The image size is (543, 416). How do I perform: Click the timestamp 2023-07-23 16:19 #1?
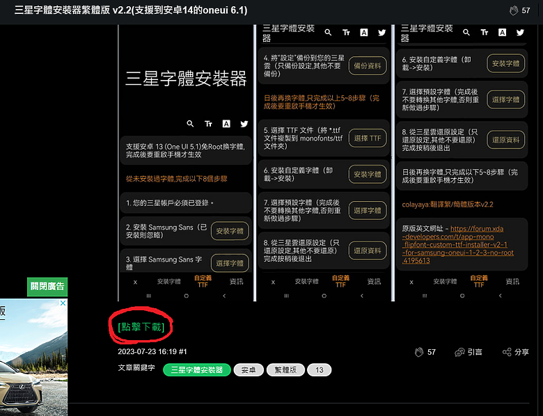(152, 351)
